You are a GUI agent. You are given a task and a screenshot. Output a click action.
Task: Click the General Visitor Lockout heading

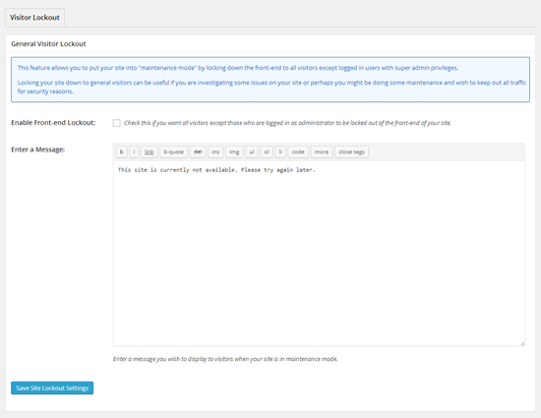tap(48, 44)
